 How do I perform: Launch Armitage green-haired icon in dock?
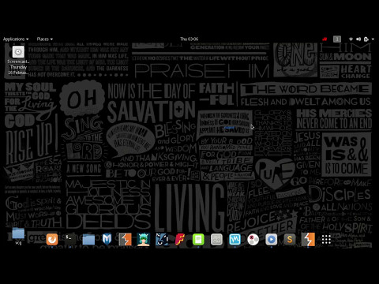point(144,240)
